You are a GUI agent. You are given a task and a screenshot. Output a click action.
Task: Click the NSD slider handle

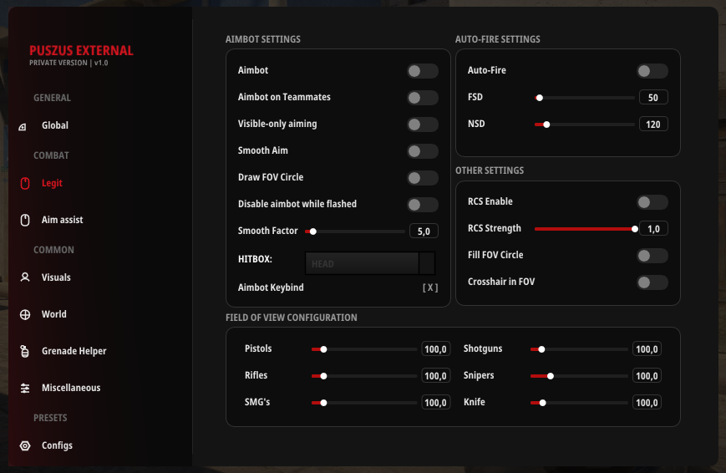coord(546,125)
